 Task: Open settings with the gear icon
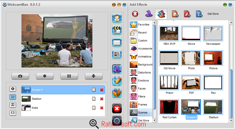point(117,120)
